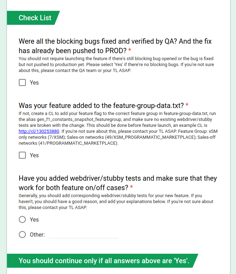Check the Yes box for blocking bugs fixed
236x274 pixels.
tap(22, 82)
